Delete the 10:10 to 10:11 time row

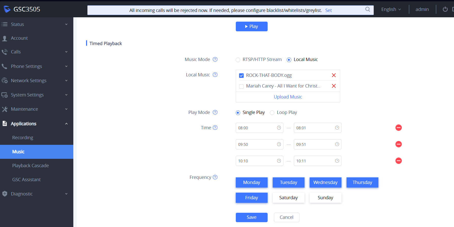pyautogui.click(x=398, y=161)
